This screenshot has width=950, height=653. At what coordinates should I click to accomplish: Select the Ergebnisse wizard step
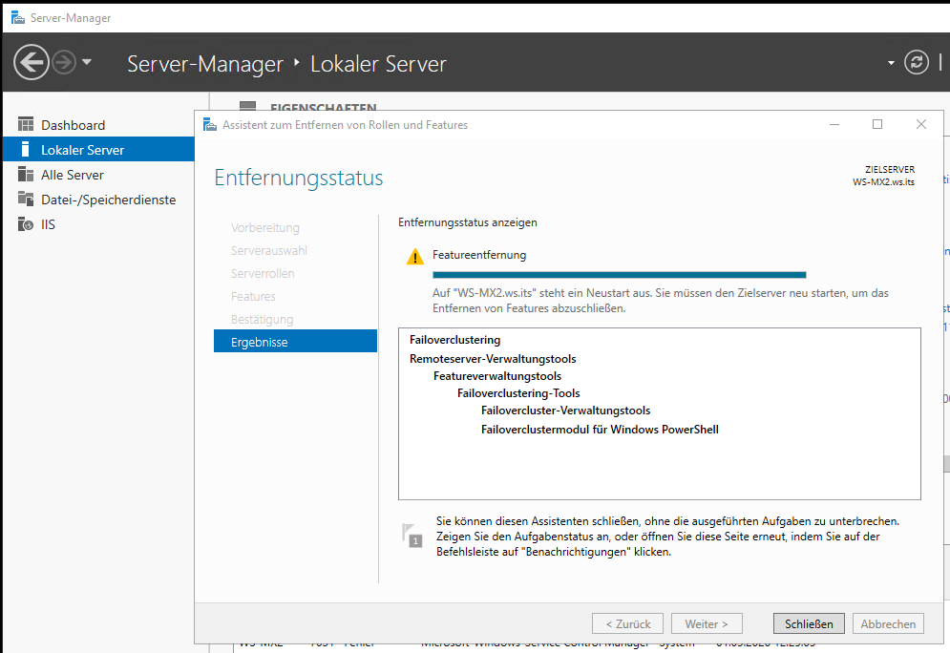pos(295,341)
